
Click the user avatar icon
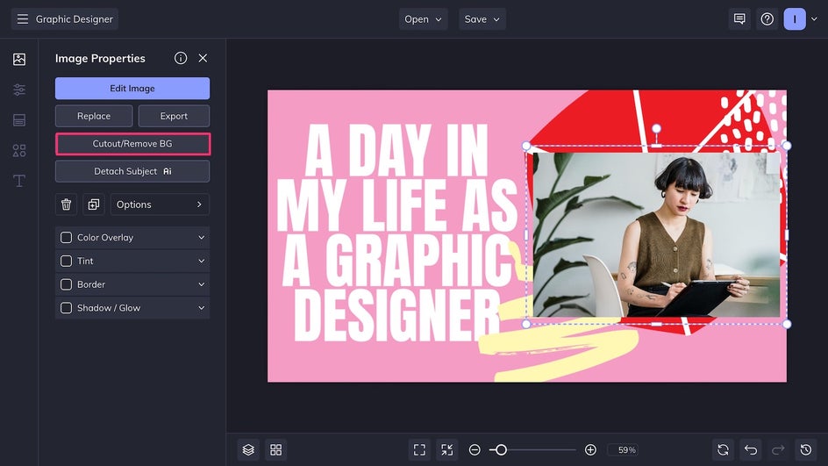794,19
